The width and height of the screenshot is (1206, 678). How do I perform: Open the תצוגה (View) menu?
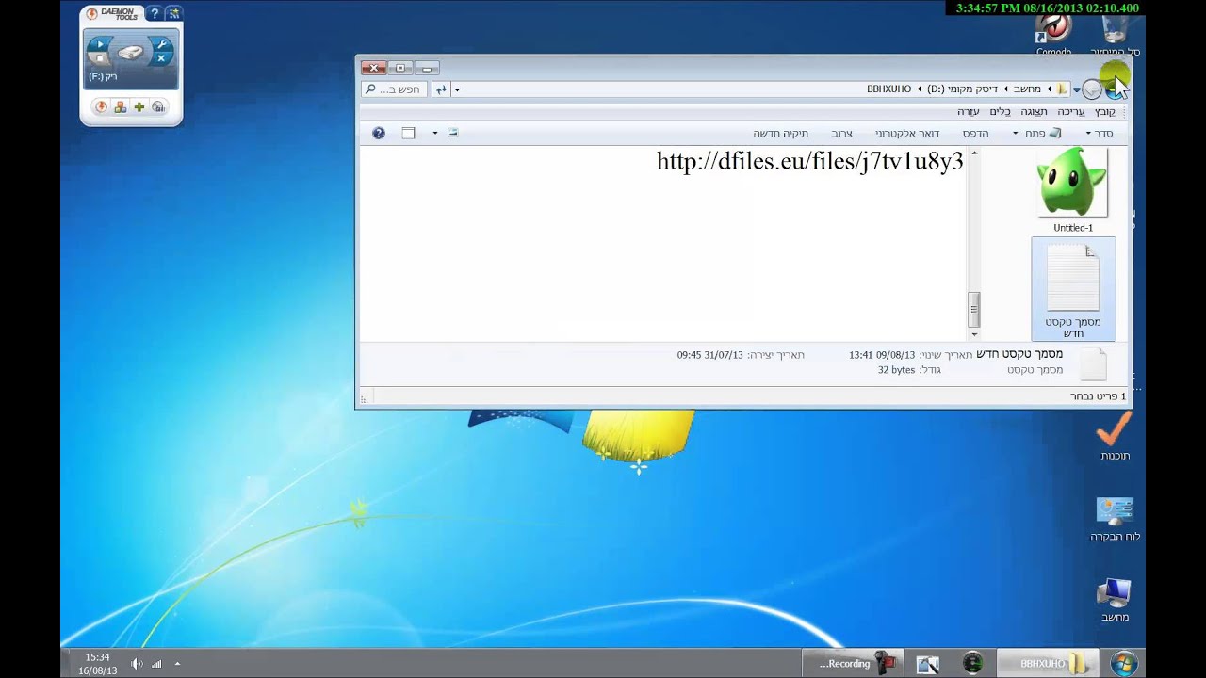(x=1035, y=111)
